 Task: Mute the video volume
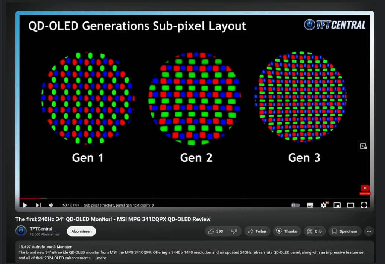point(51,205)
